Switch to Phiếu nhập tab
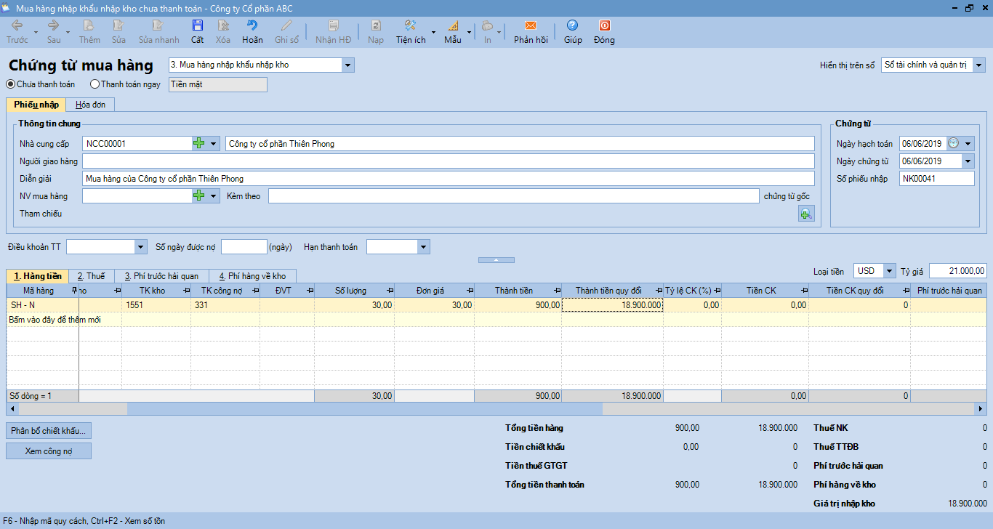 click(x=36, y=105)
